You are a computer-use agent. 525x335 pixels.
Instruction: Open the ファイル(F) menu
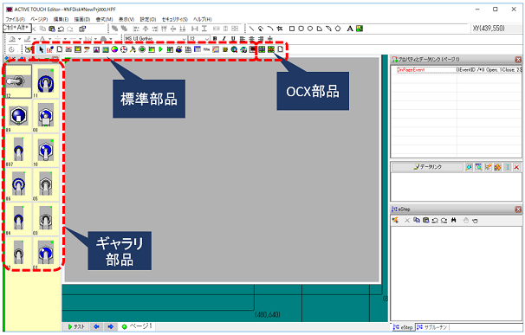[15, 19]
